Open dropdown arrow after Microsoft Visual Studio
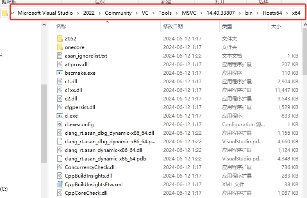The width and height of the screenshot is (307, 198). tap(78, 13)
